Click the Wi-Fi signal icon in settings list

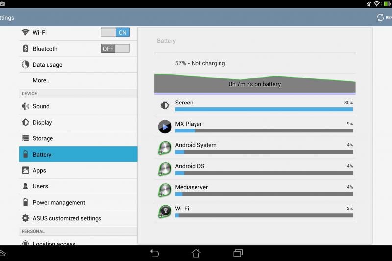click(x=25, y=32)
